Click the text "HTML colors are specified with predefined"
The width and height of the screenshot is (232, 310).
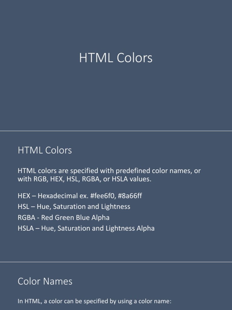[x=91, y=171]
